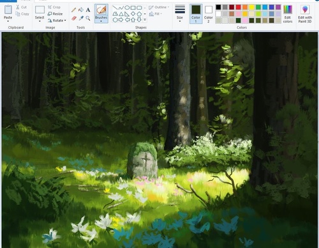The height and width of the screenshot is (248, 319).
Task: Select the Magnifier tool
Action: click(88, 19)
